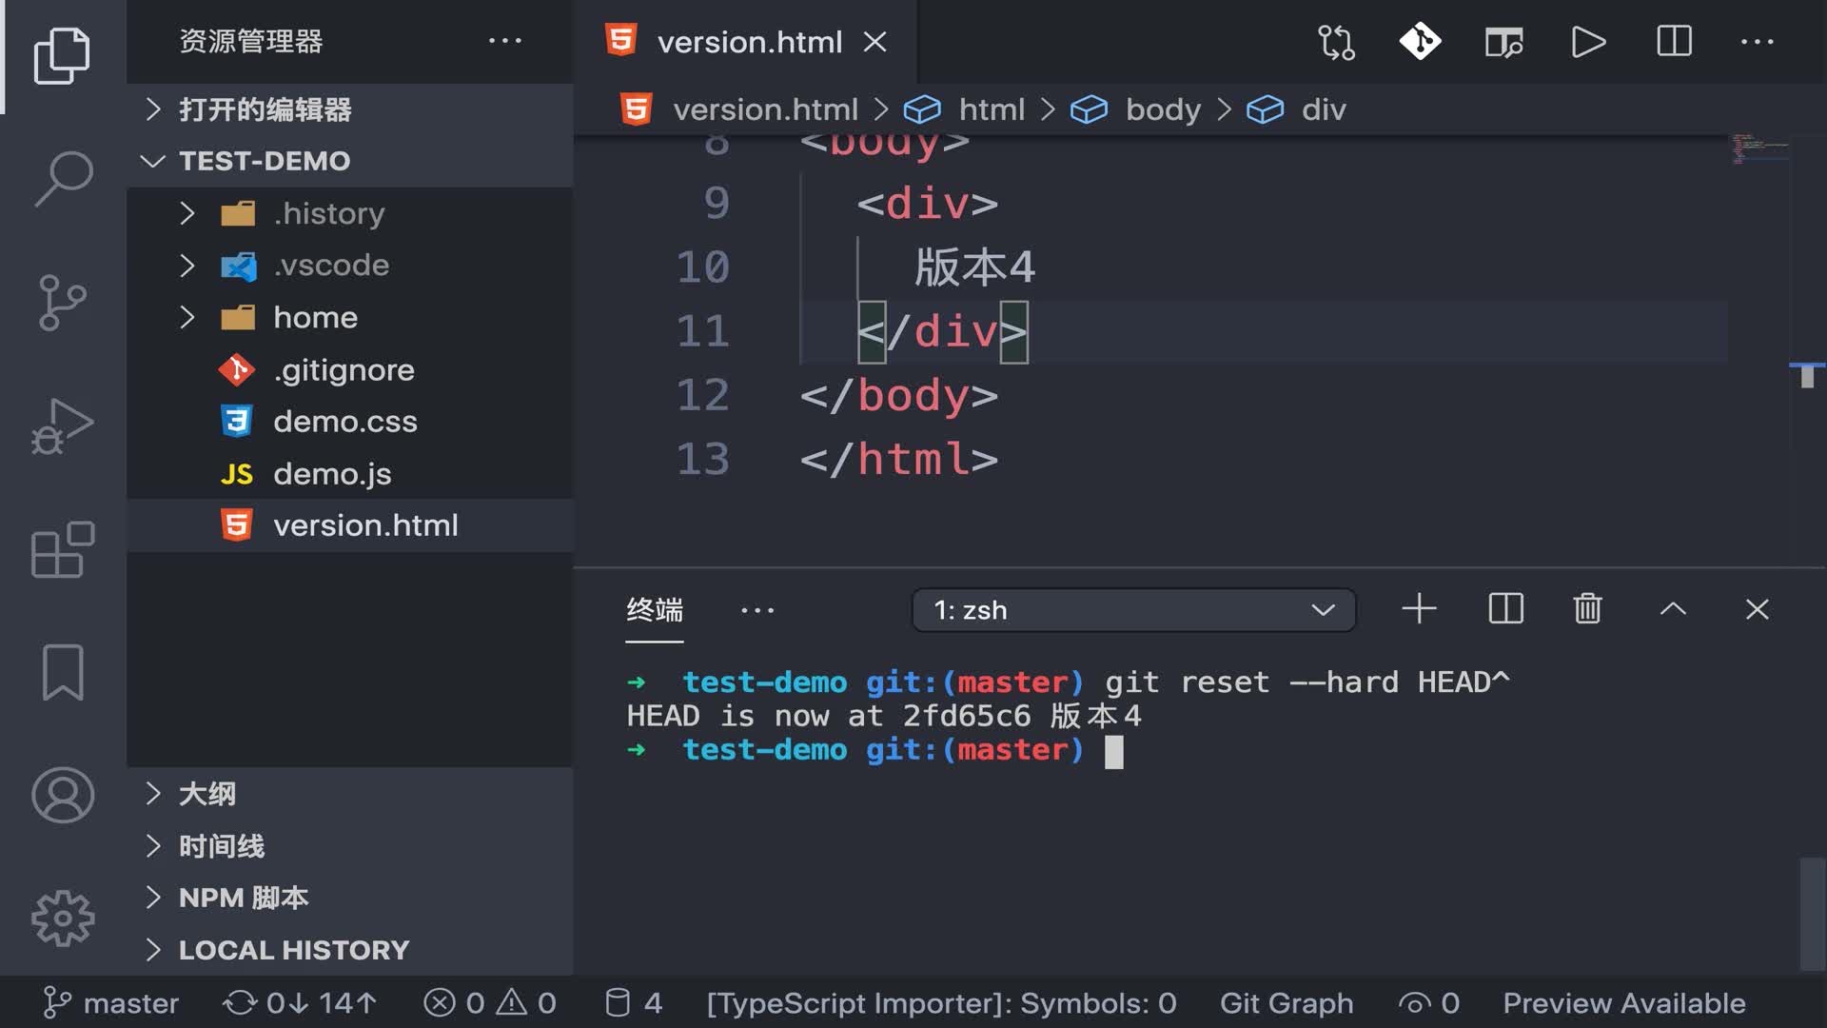Open the Search view in activity bar
The image size is (1827, 1028).
pos(63,178)
